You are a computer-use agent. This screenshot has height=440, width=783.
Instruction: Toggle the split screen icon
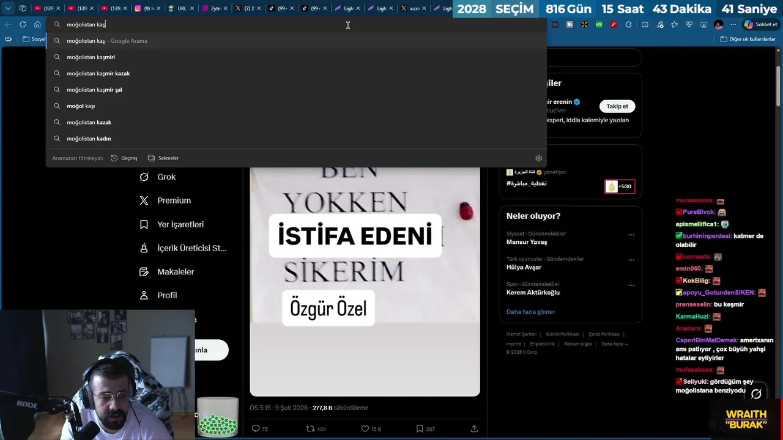tap(645, 24)
